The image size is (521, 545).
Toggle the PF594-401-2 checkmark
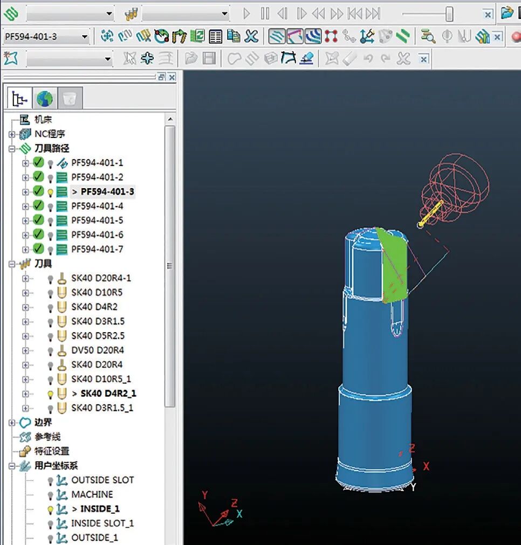click(x=38, y=177)
